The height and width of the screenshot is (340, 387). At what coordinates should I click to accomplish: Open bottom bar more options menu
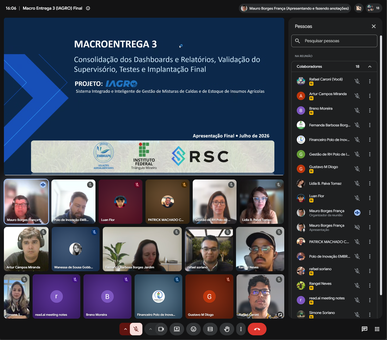[x=241, y=329]
